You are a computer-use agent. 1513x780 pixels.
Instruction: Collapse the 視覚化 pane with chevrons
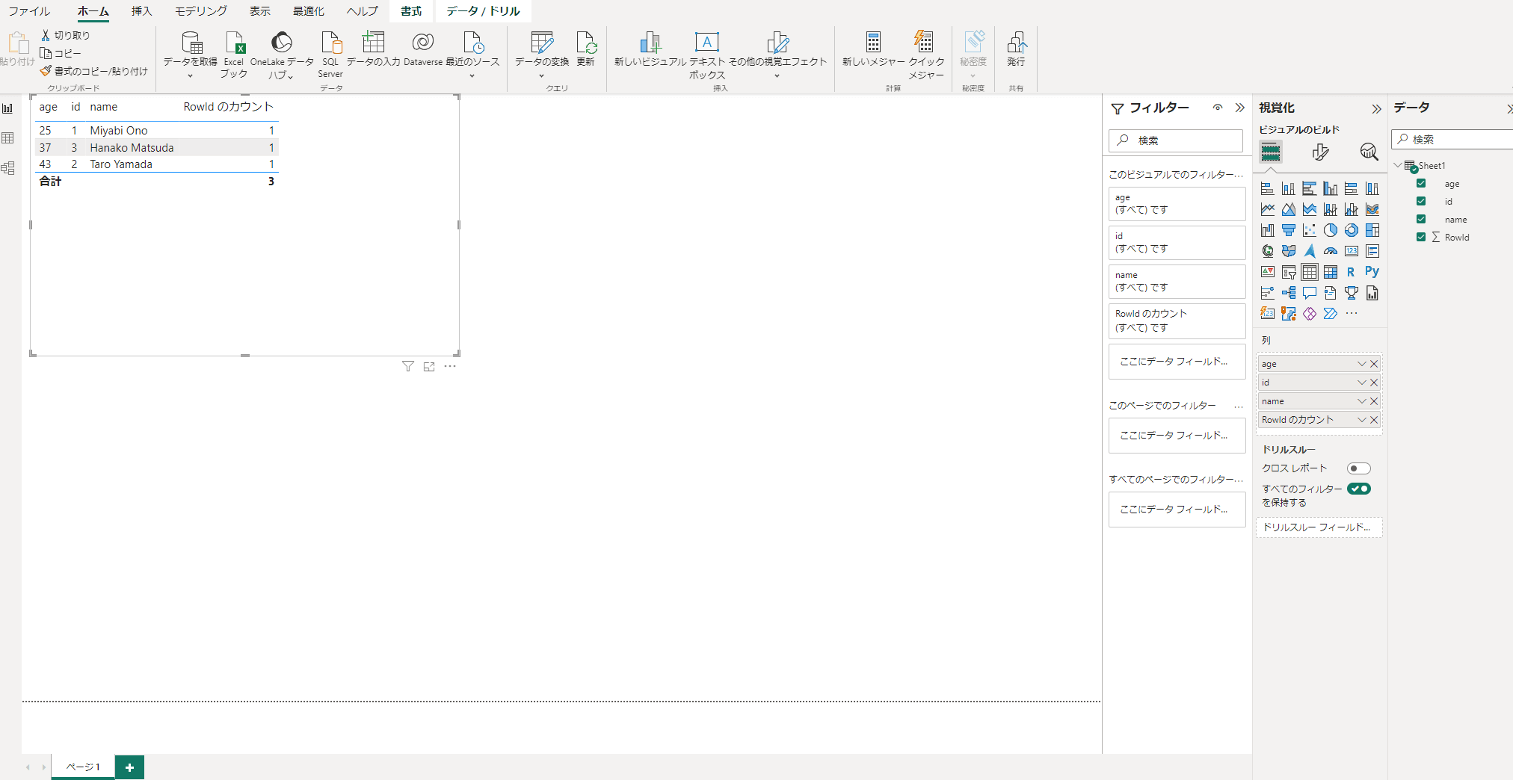(1376, 109)
